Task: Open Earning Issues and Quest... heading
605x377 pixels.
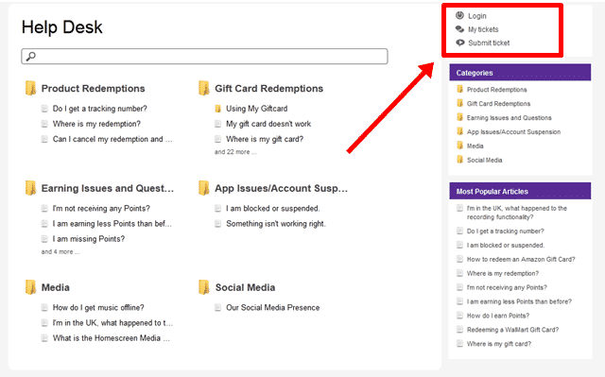Action: 108,189
